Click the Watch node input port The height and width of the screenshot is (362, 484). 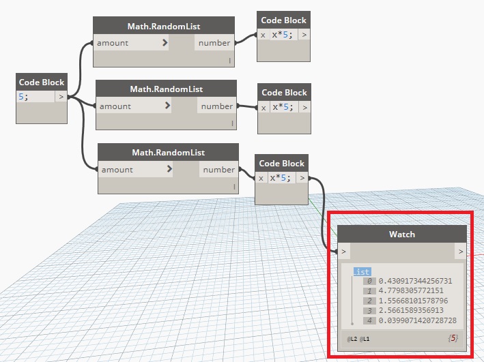343,252
